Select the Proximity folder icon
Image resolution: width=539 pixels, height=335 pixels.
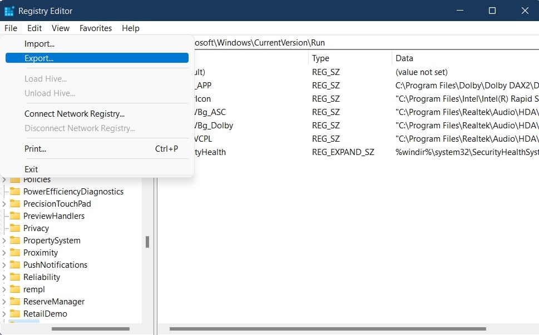tap(15, 253)
